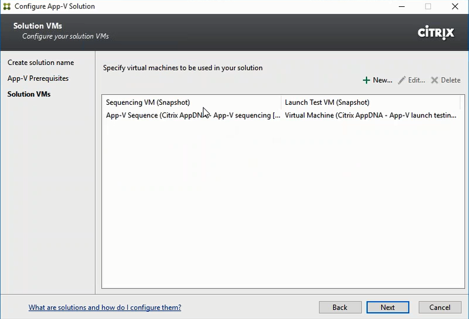
Task: Select the Solution VMs step
Action: pyautogui.click(x=29, y=94)
